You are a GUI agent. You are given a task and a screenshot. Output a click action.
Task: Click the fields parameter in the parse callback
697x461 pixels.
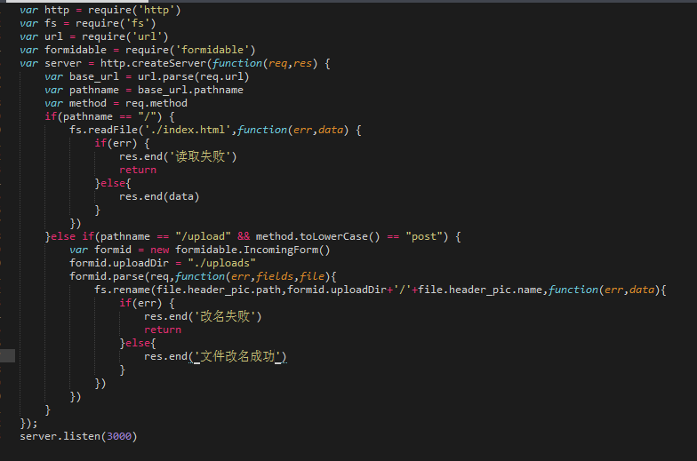275,276
